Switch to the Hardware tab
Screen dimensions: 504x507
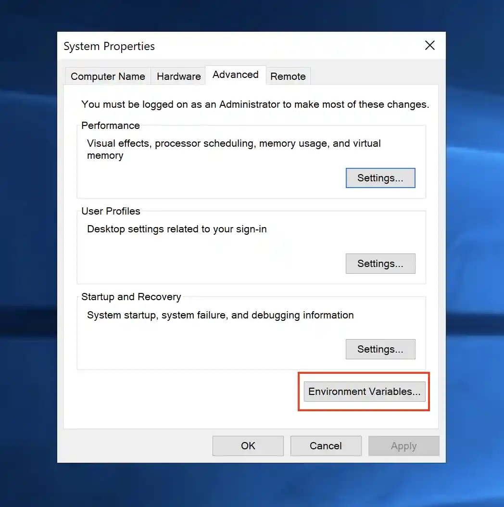click(x=178, y=76)
